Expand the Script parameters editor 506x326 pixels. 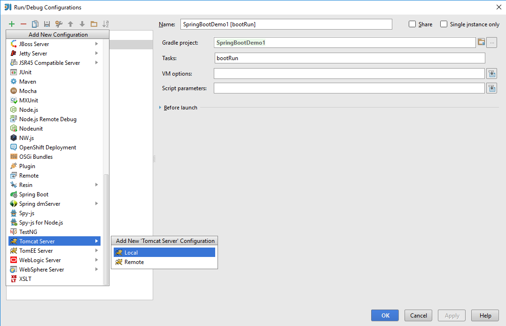[491, 88]
